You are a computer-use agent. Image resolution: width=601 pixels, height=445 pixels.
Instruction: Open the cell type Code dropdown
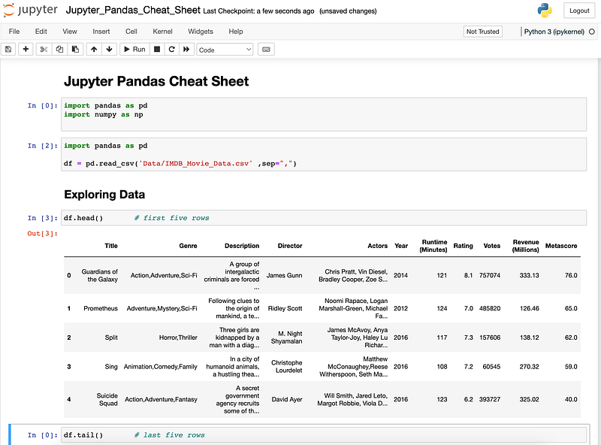click(x=225, y=50)
